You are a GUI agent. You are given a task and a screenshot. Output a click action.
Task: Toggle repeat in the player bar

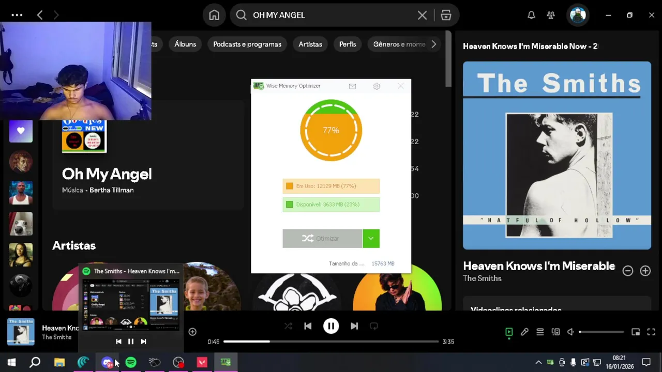[x=374, y=326]
